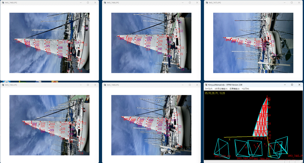Click point D30 in the IMG_7460.JPG window
Screen dimensions: 304x163
pos(60,48)
